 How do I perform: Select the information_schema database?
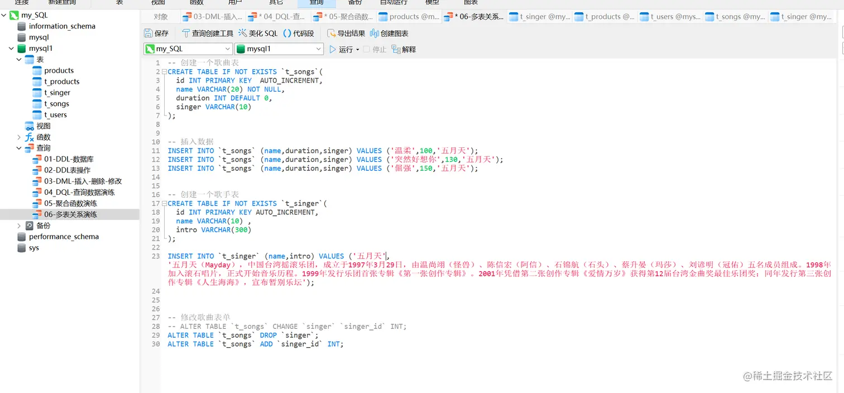62,26
